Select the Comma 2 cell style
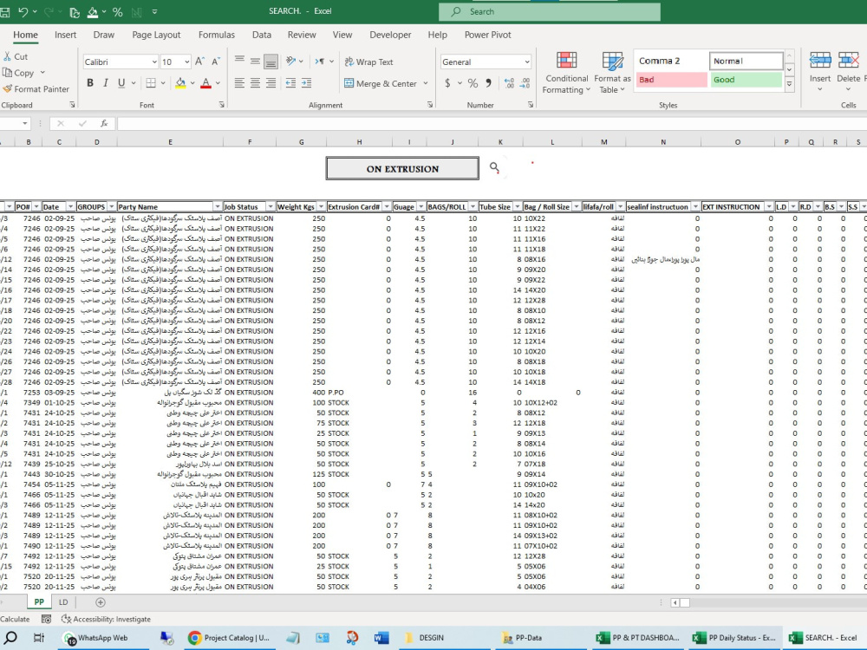Viewport: 867px width, 650px height. point(671,61)
